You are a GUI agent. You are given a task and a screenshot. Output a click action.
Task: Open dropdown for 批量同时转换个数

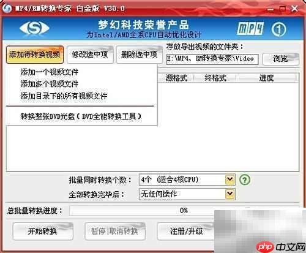pos(230,179)
